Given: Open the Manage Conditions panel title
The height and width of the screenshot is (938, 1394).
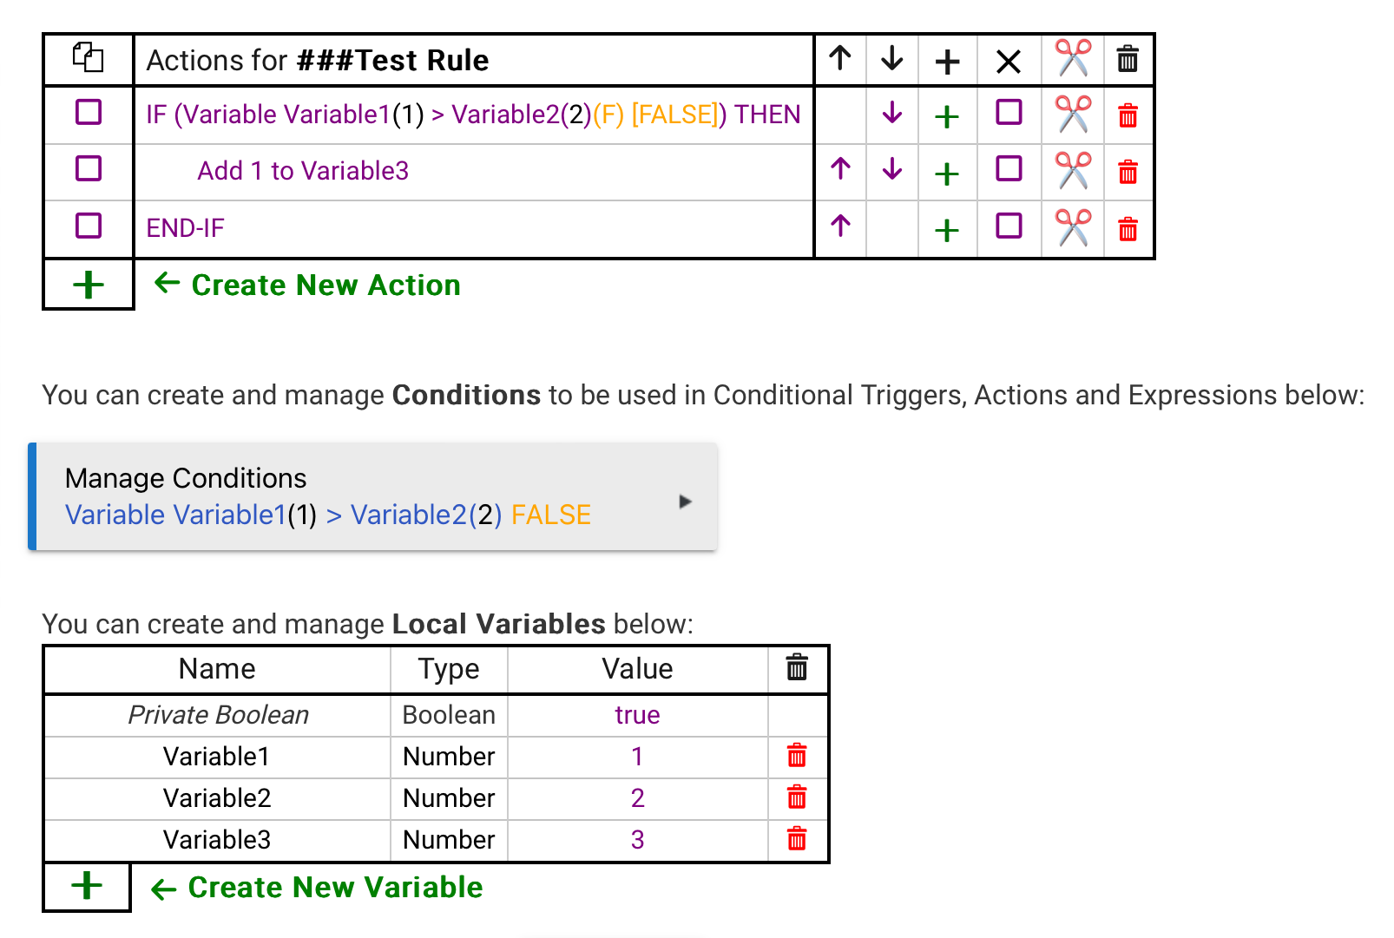Looking at the screenshot, I should [186, 478].
